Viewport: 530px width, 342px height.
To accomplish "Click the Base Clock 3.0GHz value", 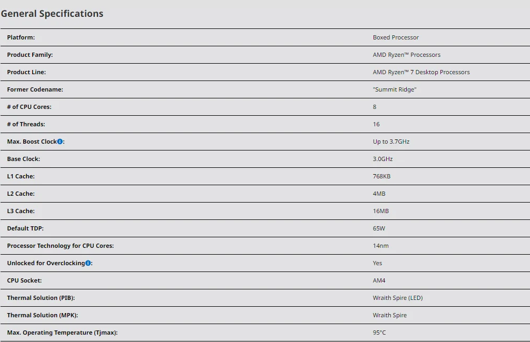I will tap(382, 159).
